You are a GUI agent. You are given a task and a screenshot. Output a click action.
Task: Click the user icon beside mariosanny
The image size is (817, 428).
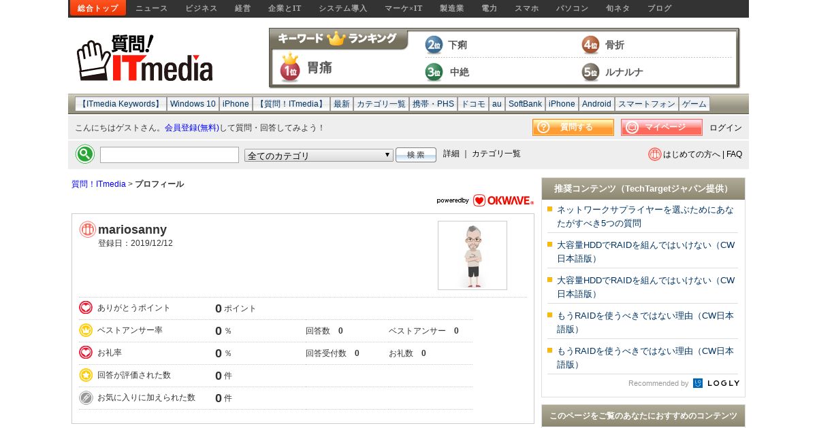coord(87,230)
